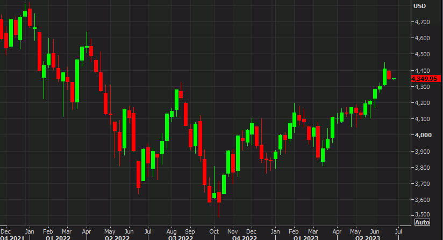Click the Auto scale button
443x240 pixels.
pyautogui.click(x=422, y=222)
